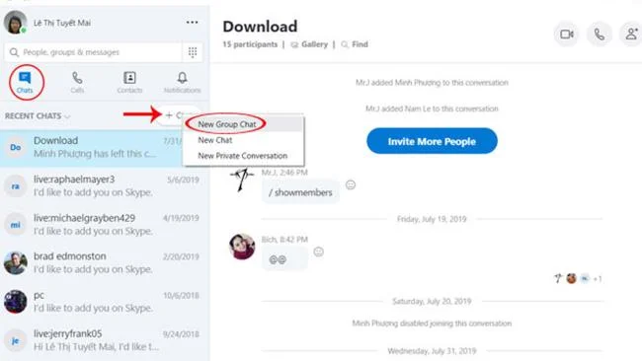Click the People, groups & messages search field
The width and height of the screenshot is (642, 361).
point(94,52)
